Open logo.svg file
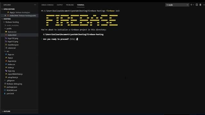Screen dimensions: 205x115 click(x=11, y=71)
